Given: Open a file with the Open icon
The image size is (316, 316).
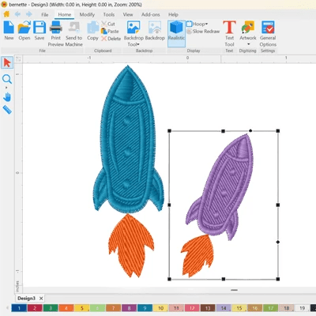Looking at the screenshot, I should click(24, 31).
